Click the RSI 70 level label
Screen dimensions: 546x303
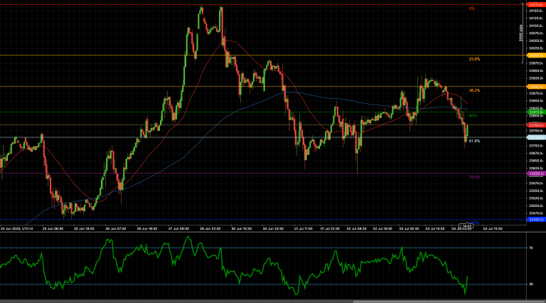(531, 248)
